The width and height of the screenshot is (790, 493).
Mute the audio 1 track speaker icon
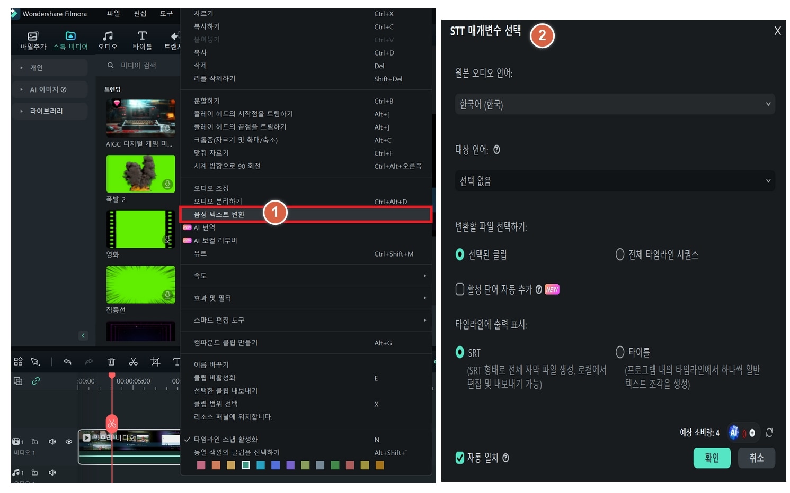52,472
